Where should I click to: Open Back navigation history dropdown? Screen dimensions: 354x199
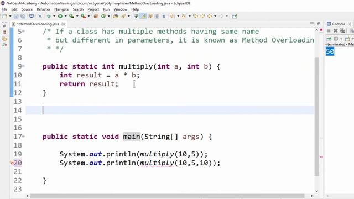(215, 16)
